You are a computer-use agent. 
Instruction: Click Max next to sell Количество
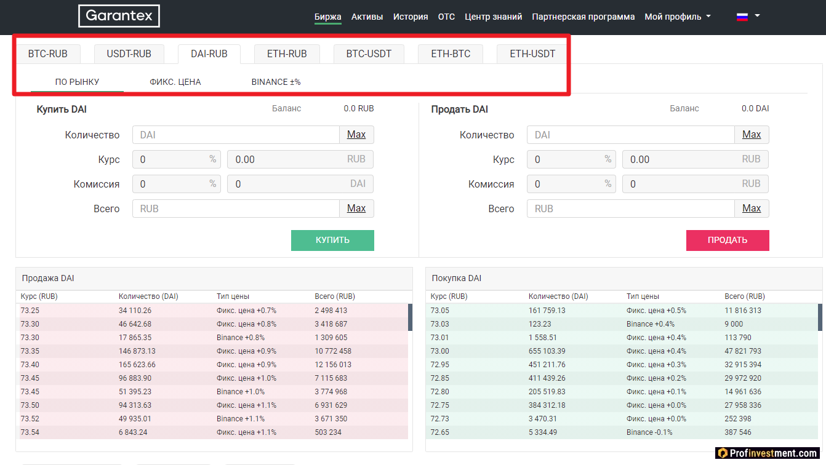752,135
